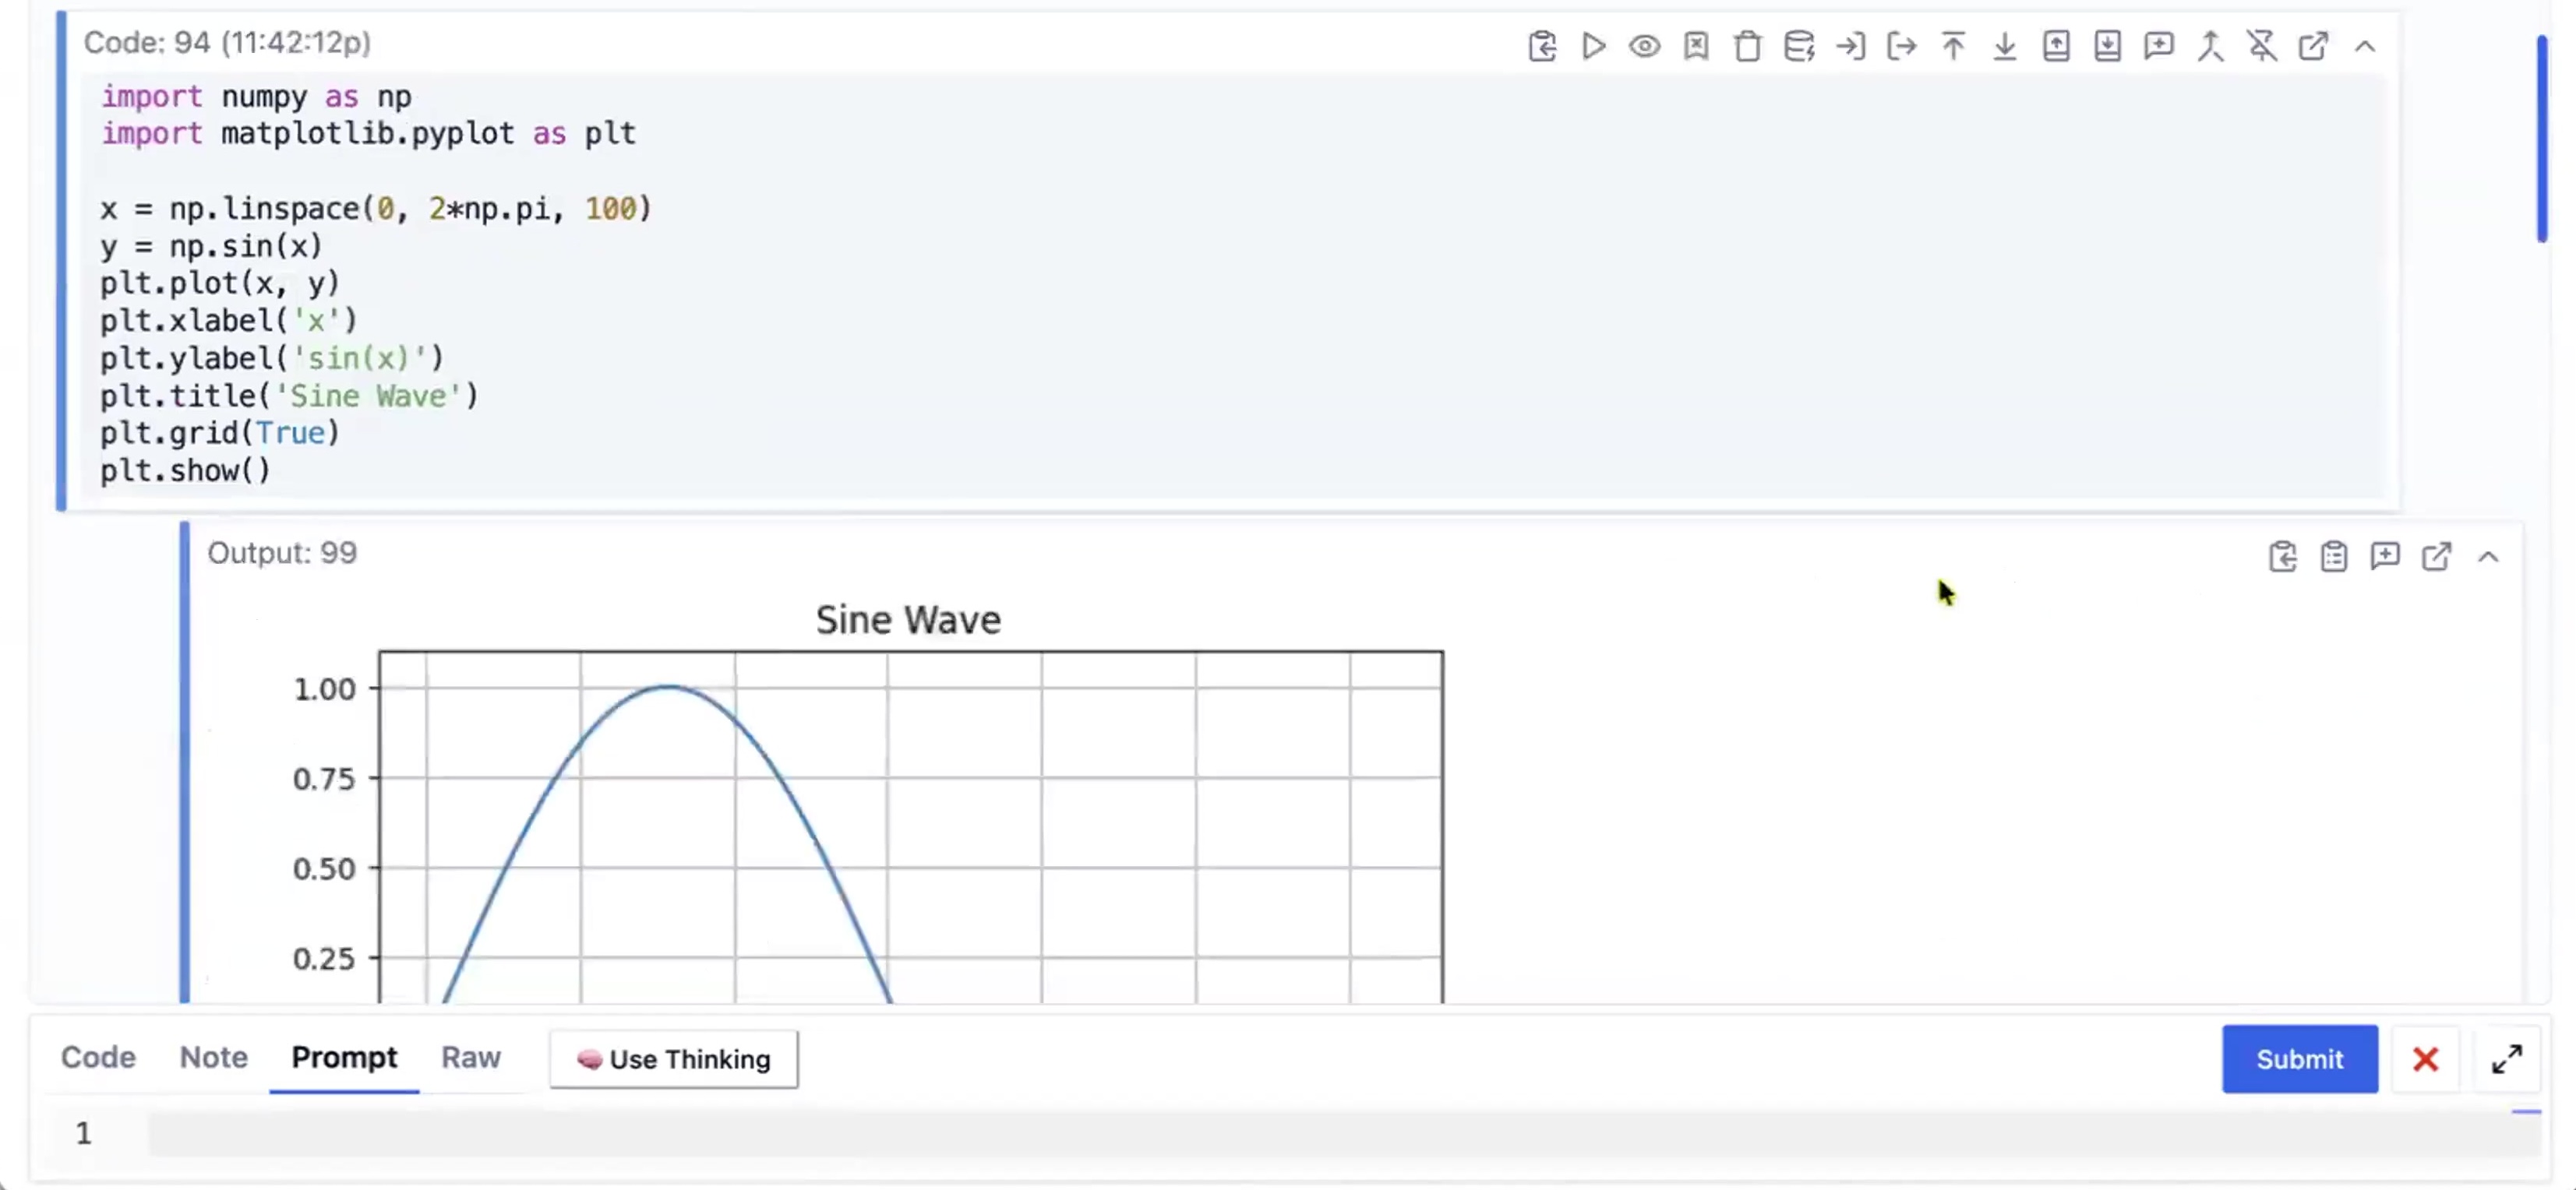Image resolution: width=2576 pixels, height=1190 pixels.
Task: Toggle the Use Thinking option
Action: (x=673, y=1059)
